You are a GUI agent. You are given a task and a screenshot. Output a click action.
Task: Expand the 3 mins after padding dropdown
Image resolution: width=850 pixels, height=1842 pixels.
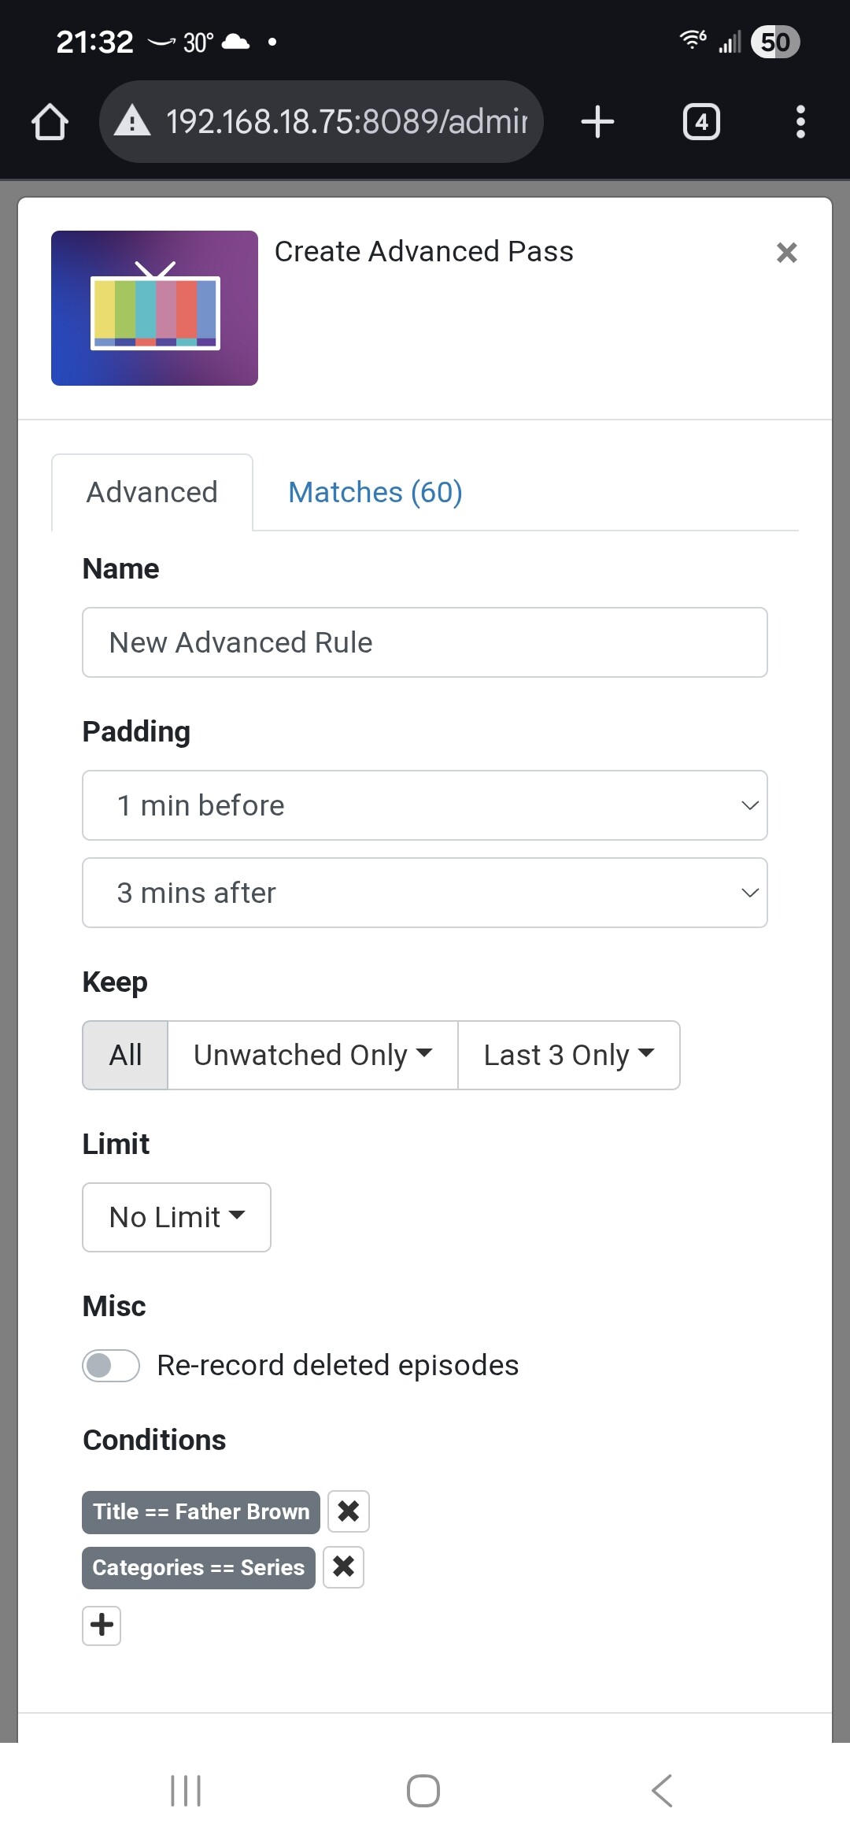pyautogui.click(x=425, y=893)
